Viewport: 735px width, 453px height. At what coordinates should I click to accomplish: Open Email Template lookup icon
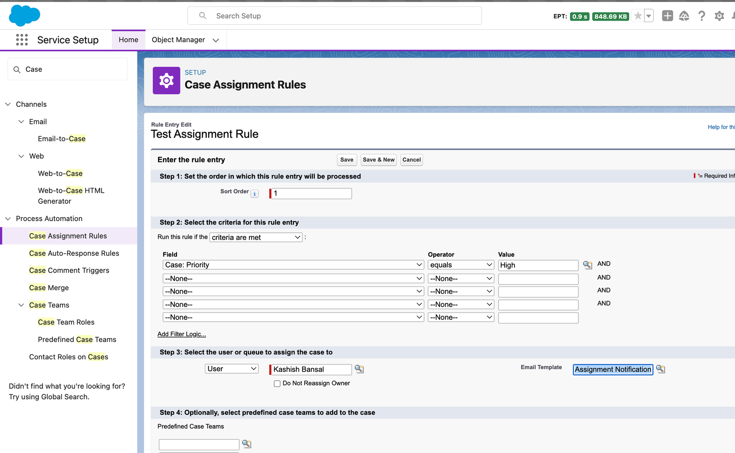pyautogui.click(x=661, y=369)
